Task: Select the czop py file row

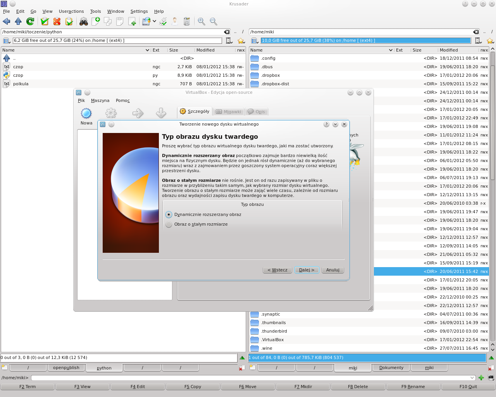Action: click(123, 75)
